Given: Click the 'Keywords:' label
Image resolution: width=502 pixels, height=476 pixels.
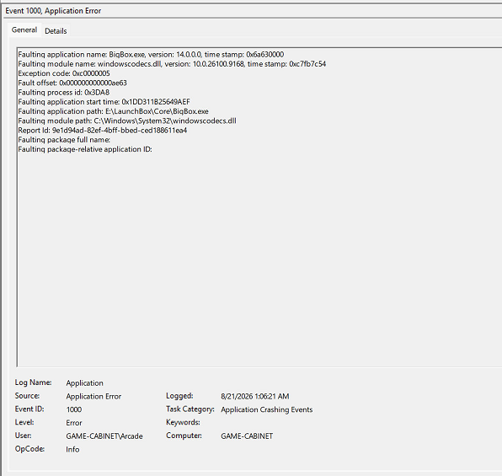Looking at the screenshot, I should pos(183,423).
